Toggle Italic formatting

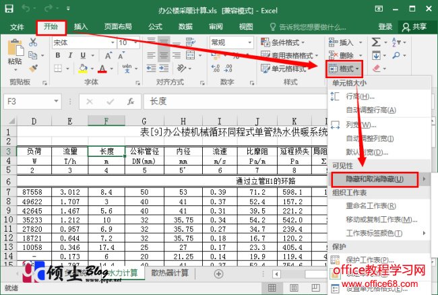(x=70, y=55)
